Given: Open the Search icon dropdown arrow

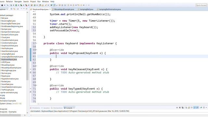Looking at the screenshot, I should 48,5.
